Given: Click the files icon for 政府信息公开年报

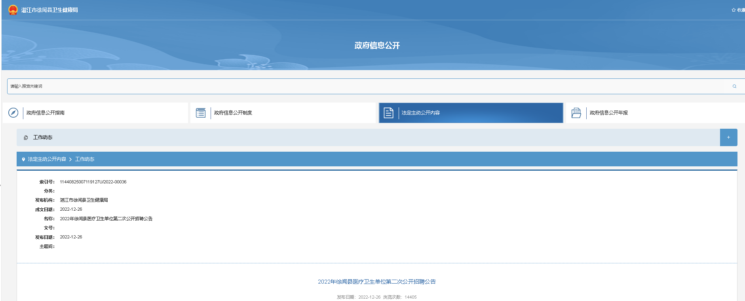Looking at the screenshot, I should [x=576, y=113].
